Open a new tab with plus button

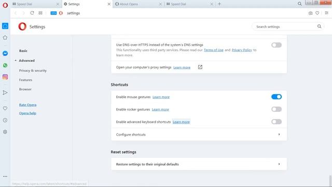coord(219,4)
